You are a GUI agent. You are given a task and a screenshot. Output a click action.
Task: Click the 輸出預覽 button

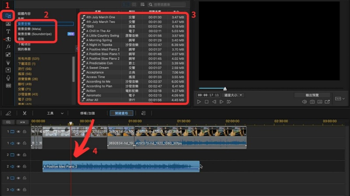[x=312, y=95]
